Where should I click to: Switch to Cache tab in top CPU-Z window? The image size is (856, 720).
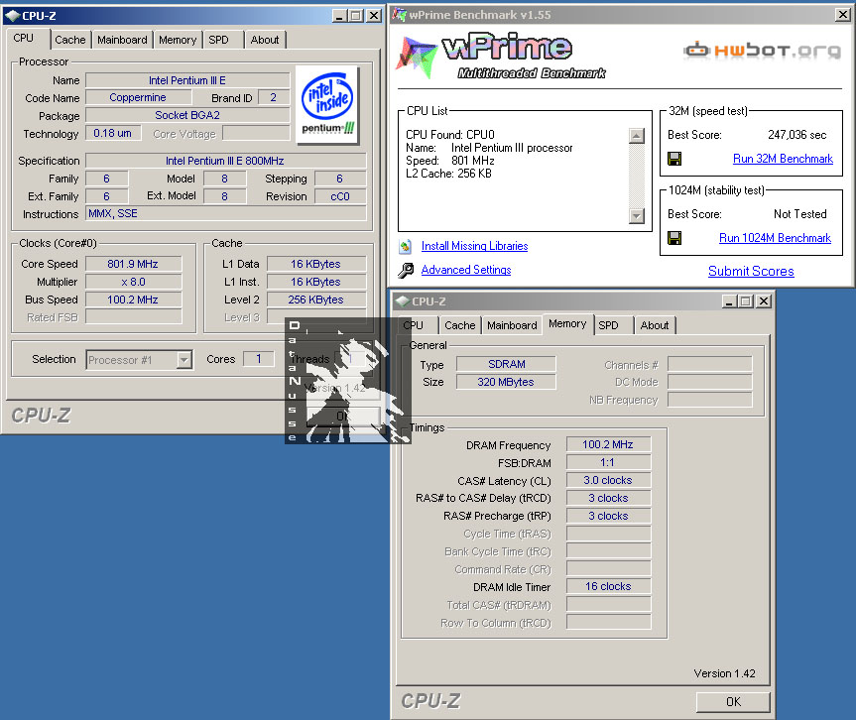(70, 40)
